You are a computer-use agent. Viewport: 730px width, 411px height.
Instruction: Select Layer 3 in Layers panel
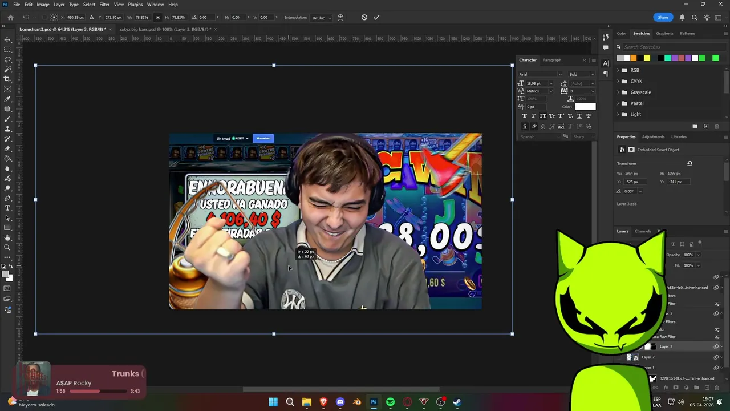point(666,346)
